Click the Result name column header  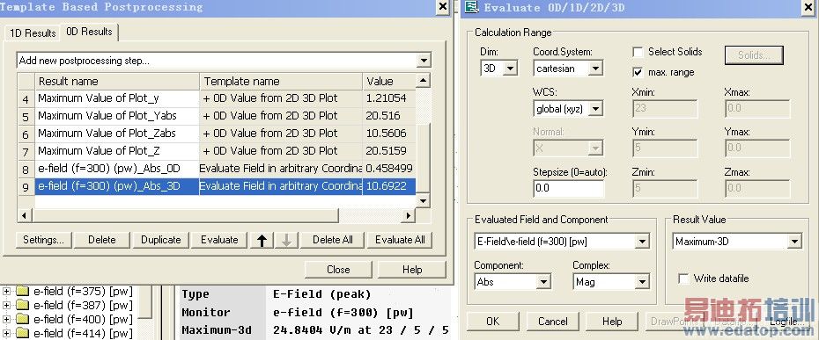coord(117,82)
